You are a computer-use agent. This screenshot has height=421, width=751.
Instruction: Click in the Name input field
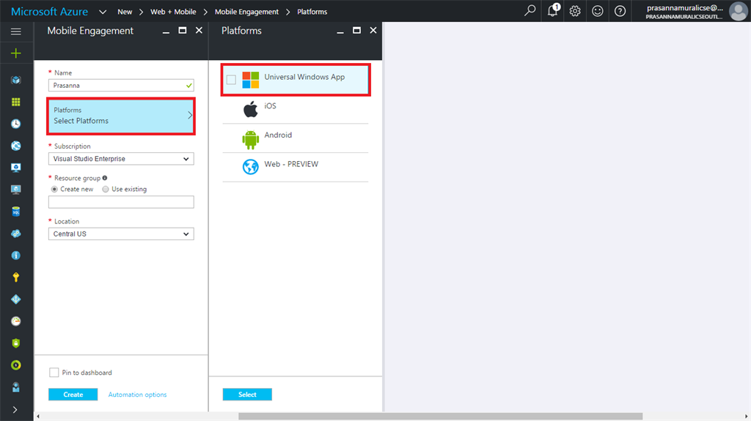click(x=121, y=86)
